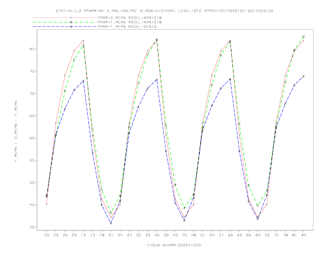Image resolution: width=331 pixels, height=256 pixels.
Task: Click the triangle marker in the blue legend line
Action: [x=71, y=27]
